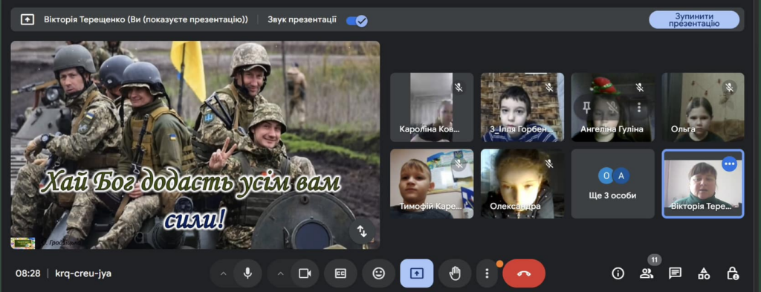Pin Ангеліна Гуліна's tile
Image resolution: width=761 pixels, height=292 pixels.
click(x=586, y=108)
